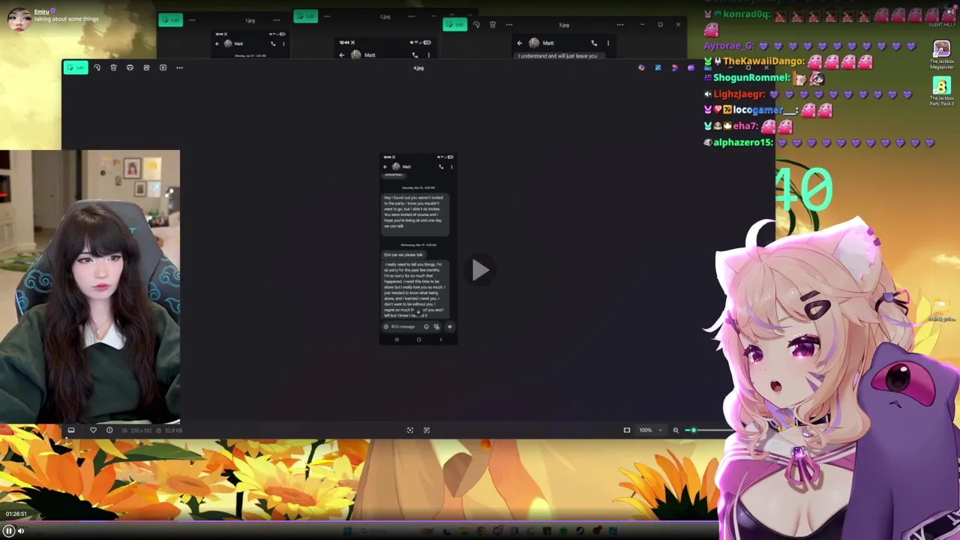
Task: Open pink-orange app shortcut in 4.jpg toolbar
Action: point(674,67)
